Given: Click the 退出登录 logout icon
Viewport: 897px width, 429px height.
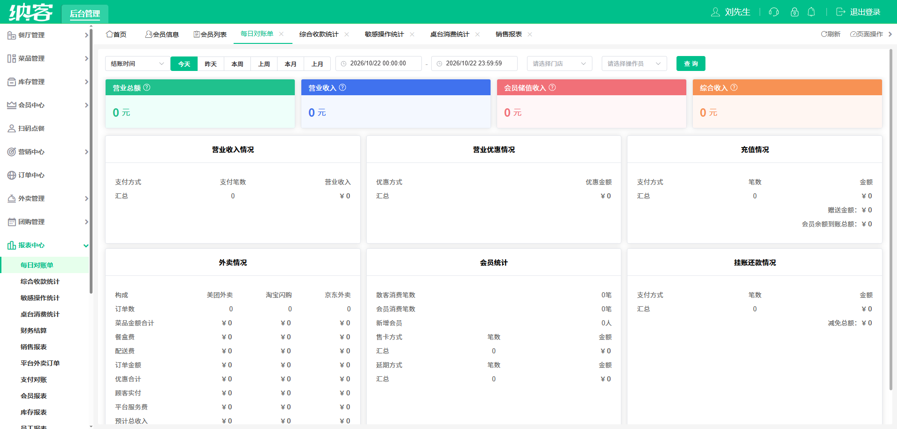Looking at the screenshot, I should (840, 12).
